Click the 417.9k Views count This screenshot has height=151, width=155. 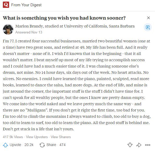13,137
